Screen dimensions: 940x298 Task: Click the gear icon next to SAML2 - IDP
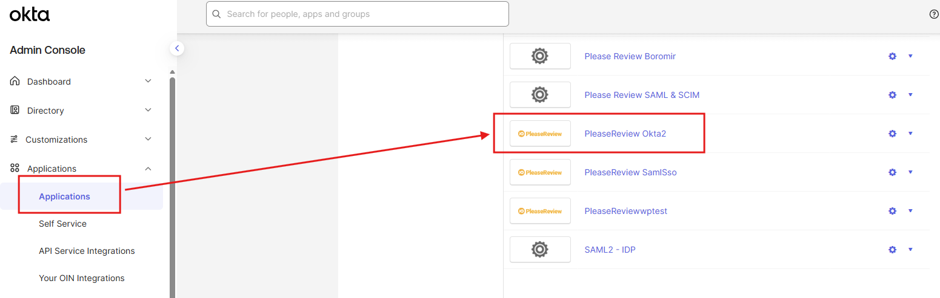892,250
